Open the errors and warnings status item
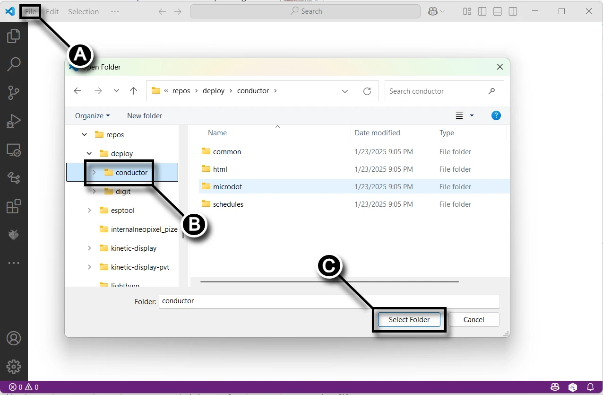Image resolution: width=603 pixels, height=395 pixels. coord(24,387)
